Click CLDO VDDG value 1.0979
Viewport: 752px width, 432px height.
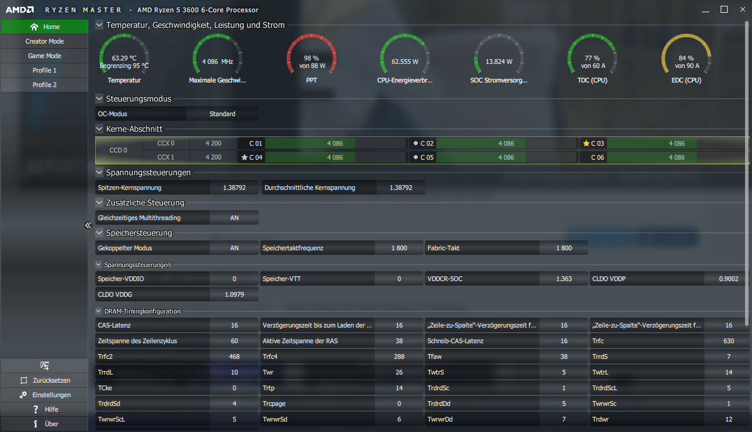pos(234,294)
